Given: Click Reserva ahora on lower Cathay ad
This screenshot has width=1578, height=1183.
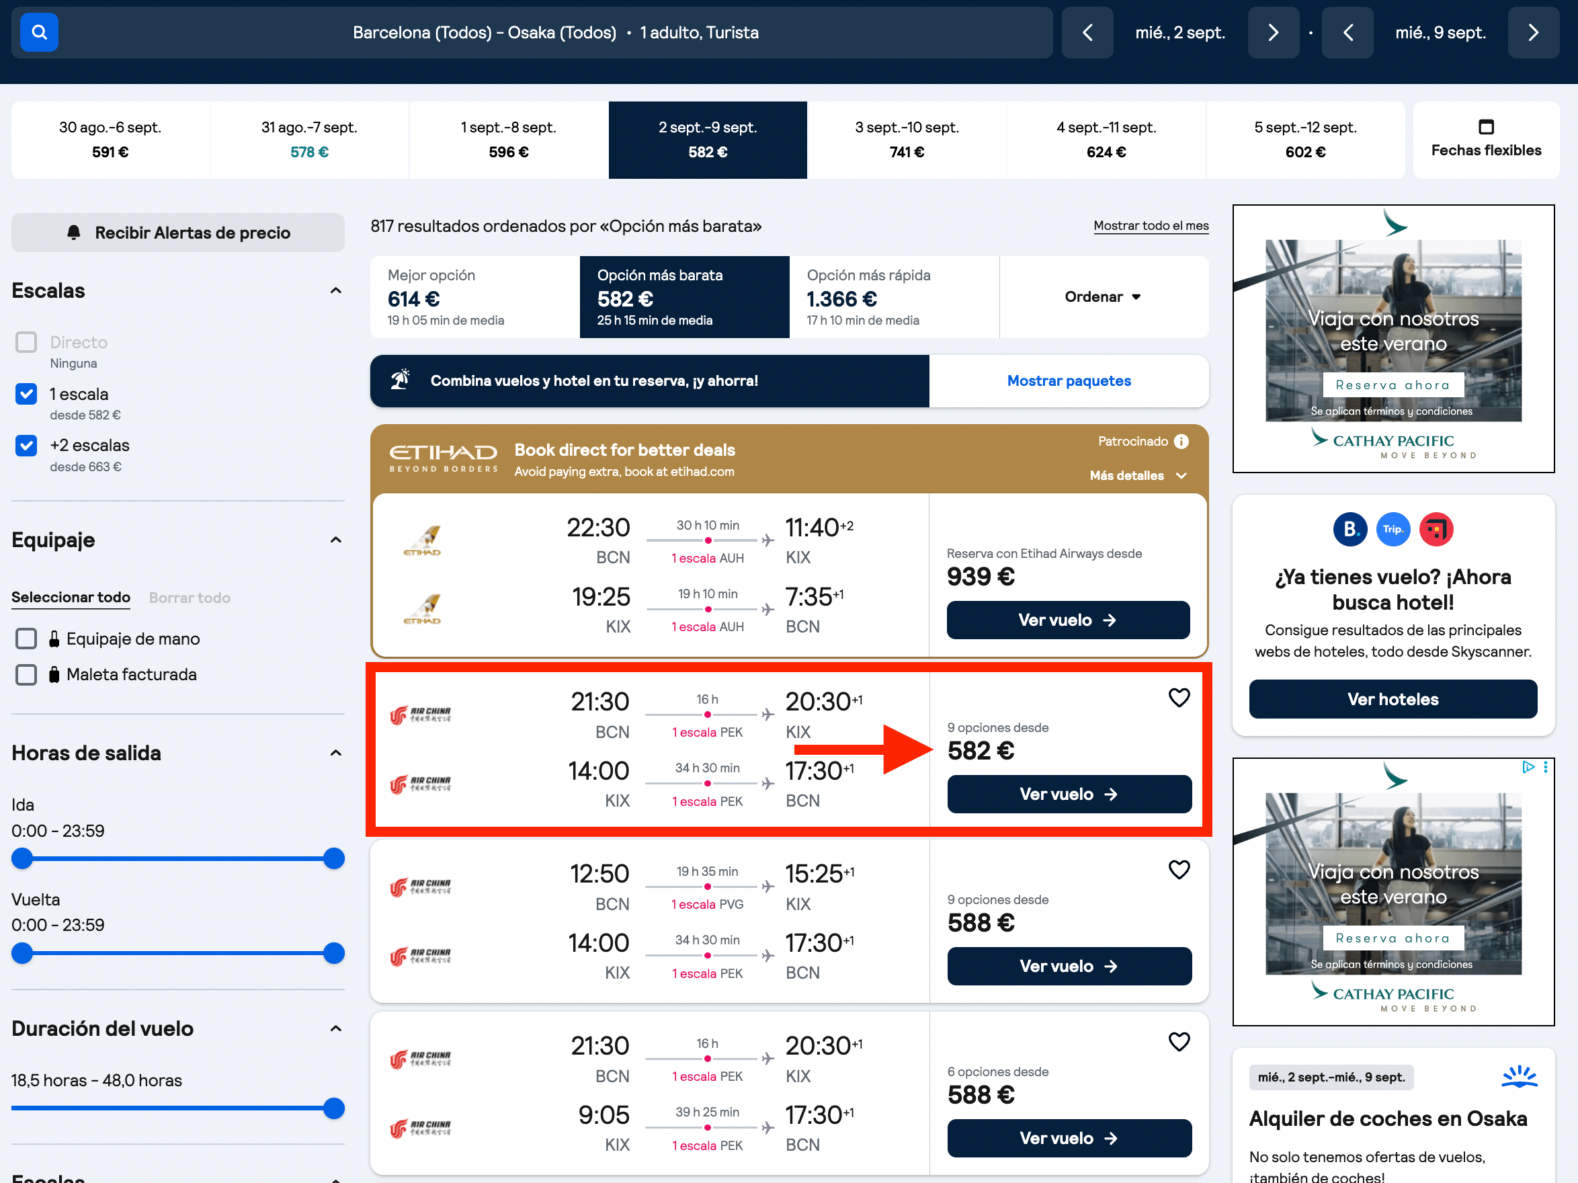Looking at the screenshot, I should point(1393,938).
